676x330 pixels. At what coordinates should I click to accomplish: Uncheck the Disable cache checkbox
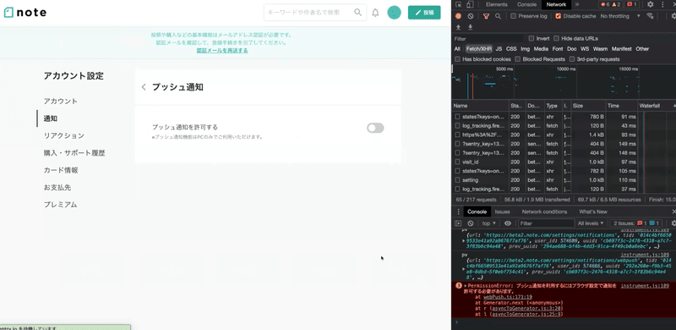pyautogui.click(x=559, y=16)
